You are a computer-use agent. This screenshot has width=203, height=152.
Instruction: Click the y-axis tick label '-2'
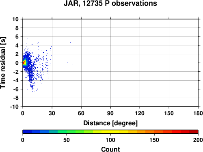pyautogui.click(x=16, y=72)
